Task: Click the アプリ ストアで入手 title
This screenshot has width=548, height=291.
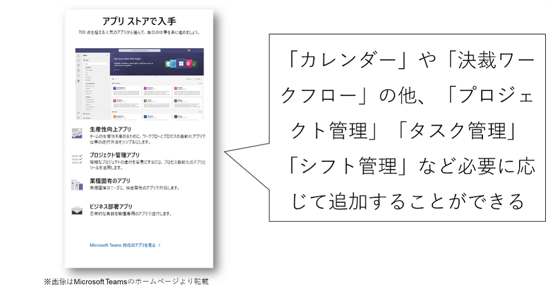Action: (139, 21)
